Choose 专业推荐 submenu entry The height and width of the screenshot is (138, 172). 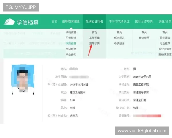(x=165, y=43)
